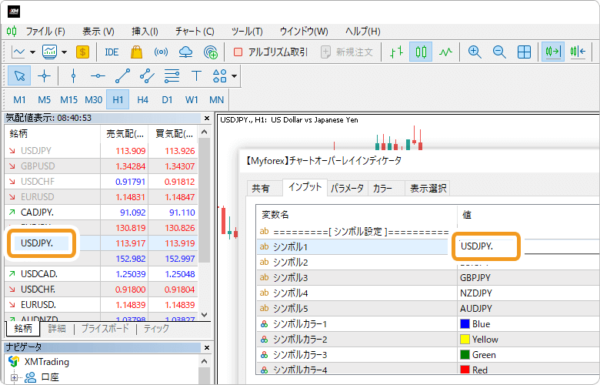Click the signals broadcast icon

point(161,52)
